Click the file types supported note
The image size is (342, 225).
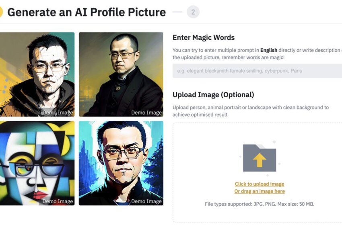click(260, 204)
